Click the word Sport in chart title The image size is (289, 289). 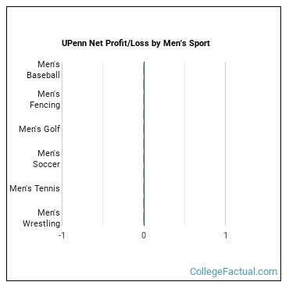point(199,43)
